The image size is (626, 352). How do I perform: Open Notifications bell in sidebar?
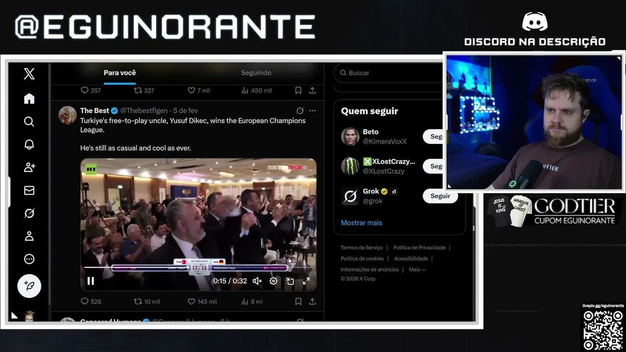tap(29, 144)
